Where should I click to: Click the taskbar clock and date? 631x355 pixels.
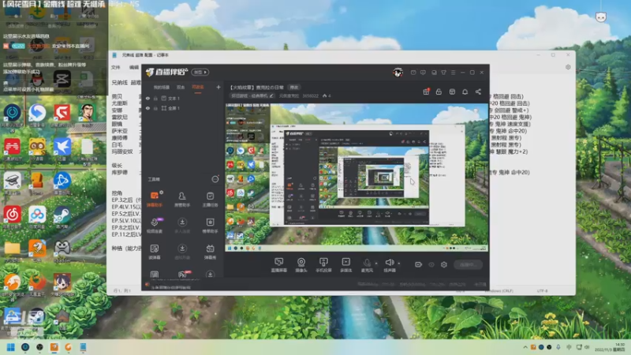[610, 347]
